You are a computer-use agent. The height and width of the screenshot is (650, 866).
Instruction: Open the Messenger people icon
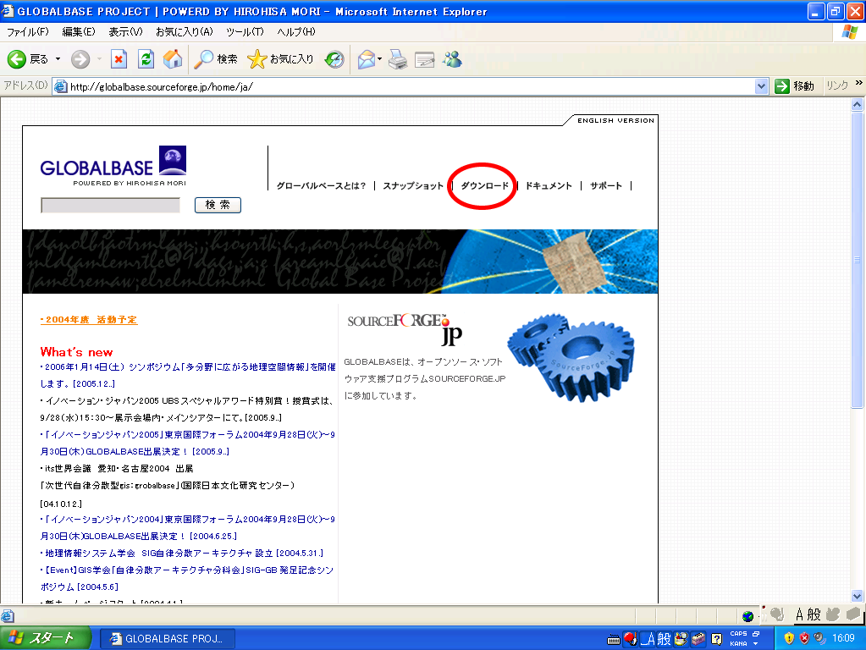pos(452,59)
